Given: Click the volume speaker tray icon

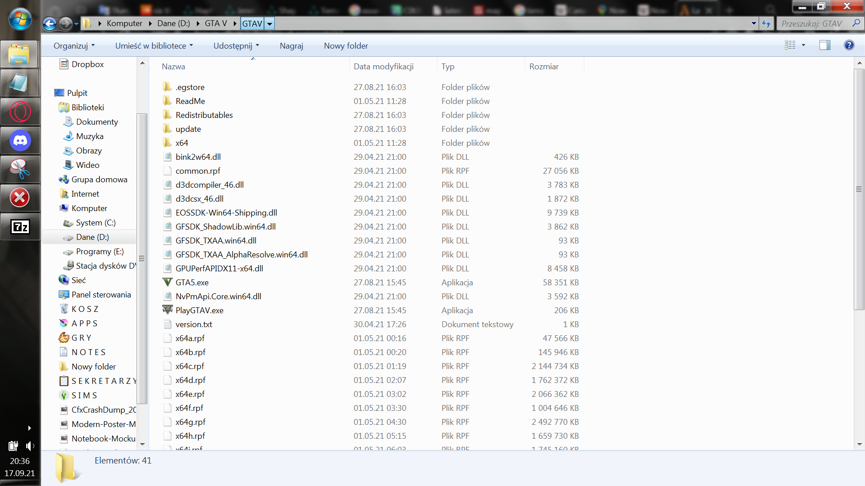Looking at the screenshot, I should [30, 446].
